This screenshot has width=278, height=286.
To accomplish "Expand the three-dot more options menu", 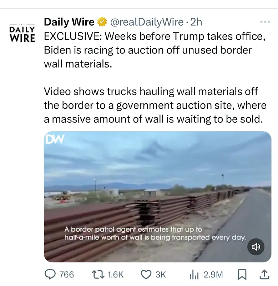I will pos(265,22).
